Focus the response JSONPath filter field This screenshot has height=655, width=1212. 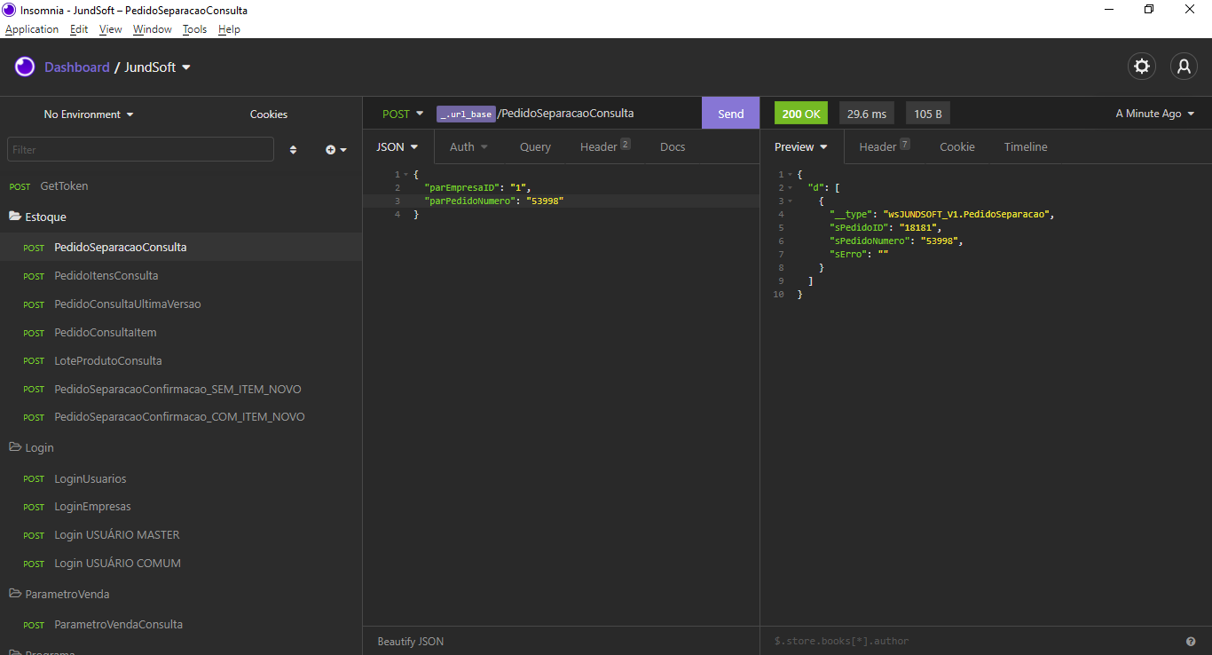(x=972, y=641)
